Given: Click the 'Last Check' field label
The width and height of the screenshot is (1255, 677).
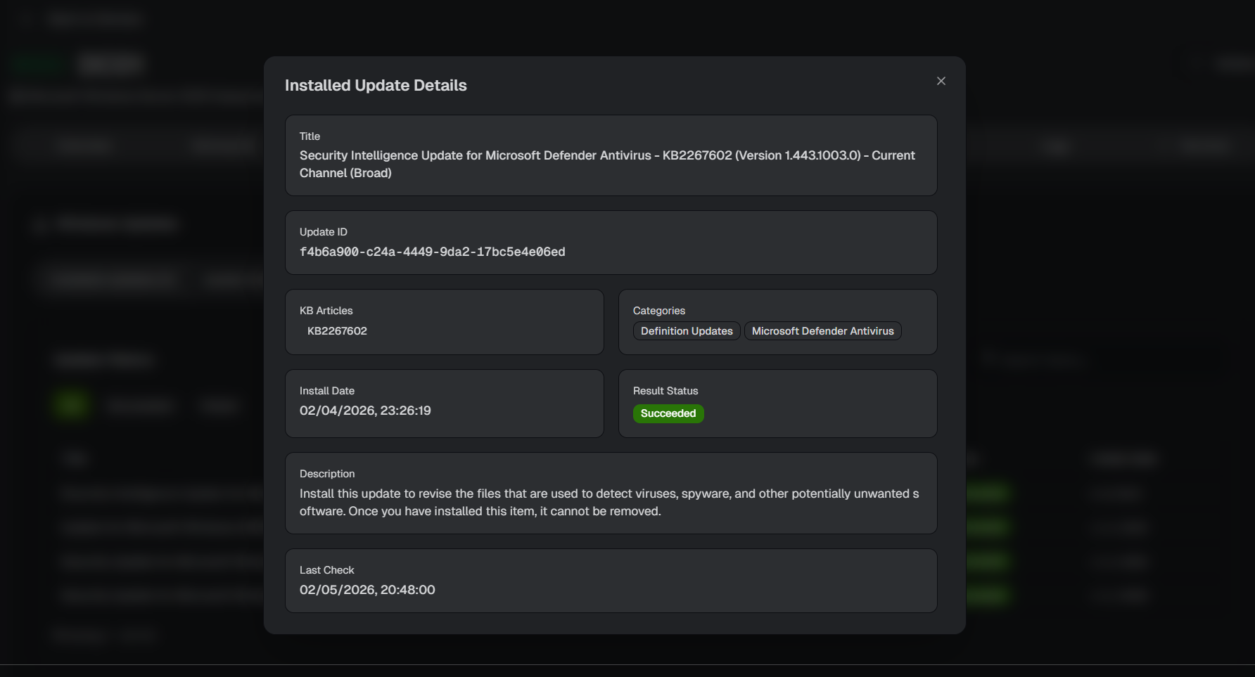Looking at the screenshot, I should [x=326, y=570].
